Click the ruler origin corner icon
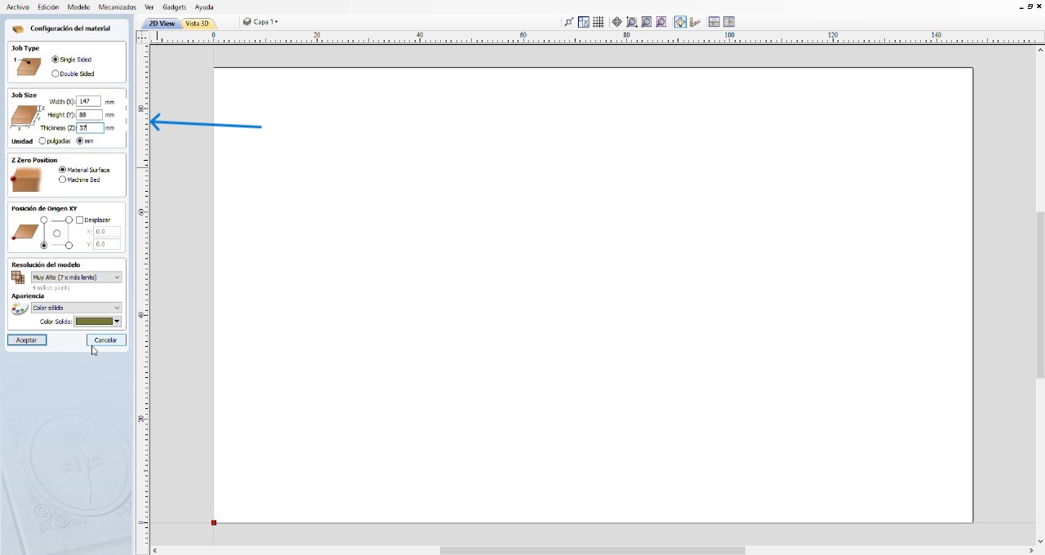 pyautogui.click(x=143, y=37)
